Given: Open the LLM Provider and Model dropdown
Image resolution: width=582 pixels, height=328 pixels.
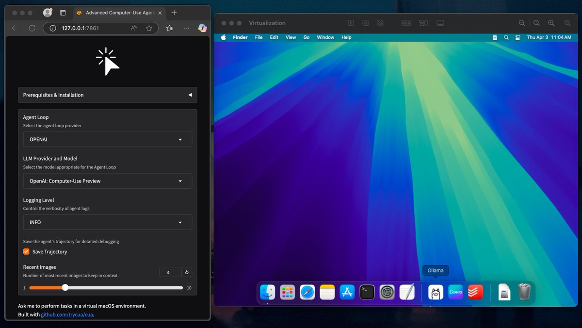Looking at the screenshot, I should tap(107, 180).
